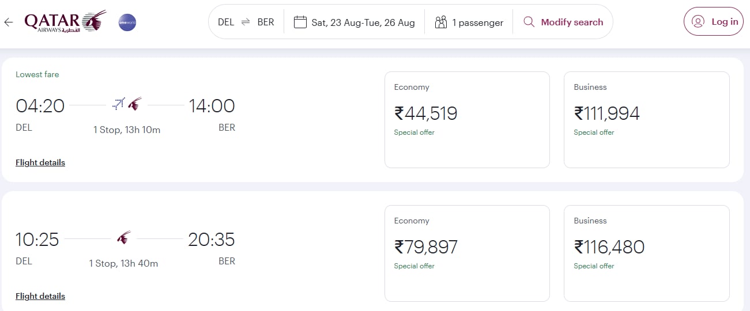Click the Qatar oryx icon on 10:25 flight
The width and height of the screenshot is (750, 311).
pos(123,238)
